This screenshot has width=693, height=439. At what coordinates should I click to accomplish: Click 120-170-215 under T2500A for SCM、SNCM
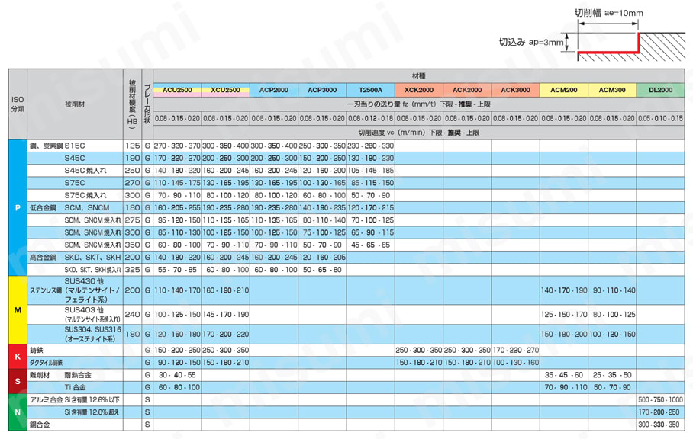(370, 208)
